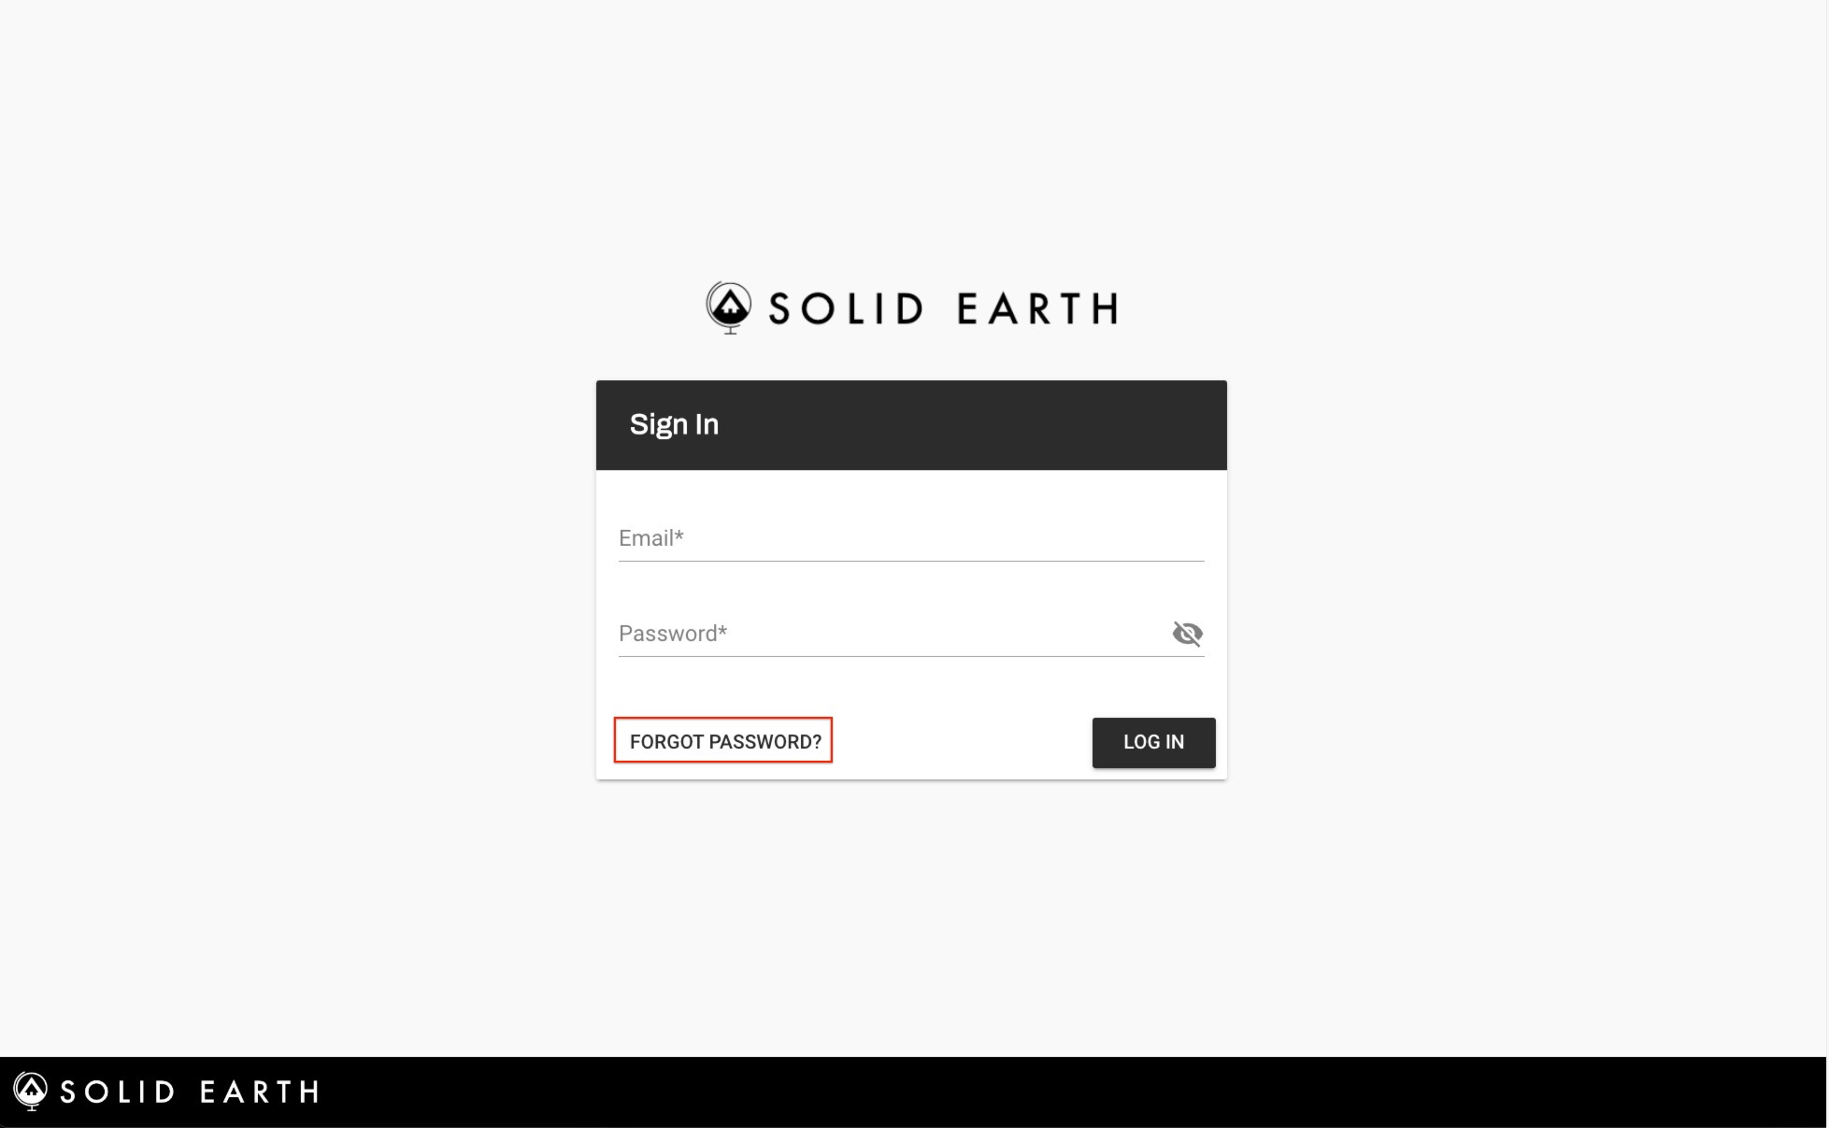Click the blank page background above the top logo
The width and height of the screenshot is (1829, 1128).
click(911, 140)
